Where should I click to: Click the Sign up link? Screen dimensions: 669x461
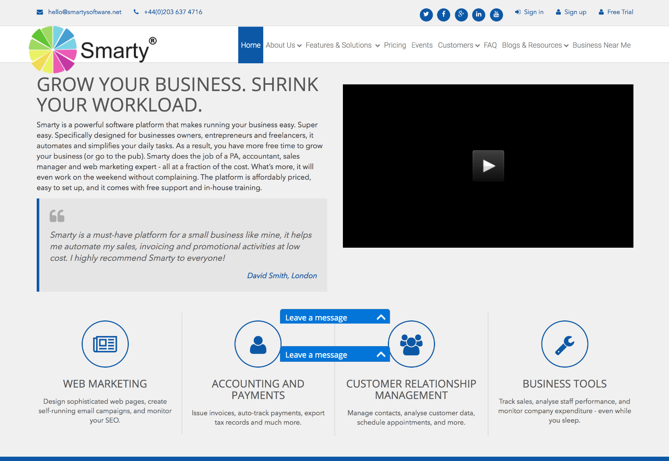pyautogui.click(x=575, y=12)
